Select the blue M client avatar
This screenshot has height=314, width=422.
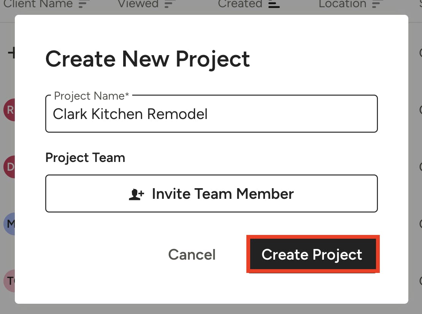[x=9, y=224]
